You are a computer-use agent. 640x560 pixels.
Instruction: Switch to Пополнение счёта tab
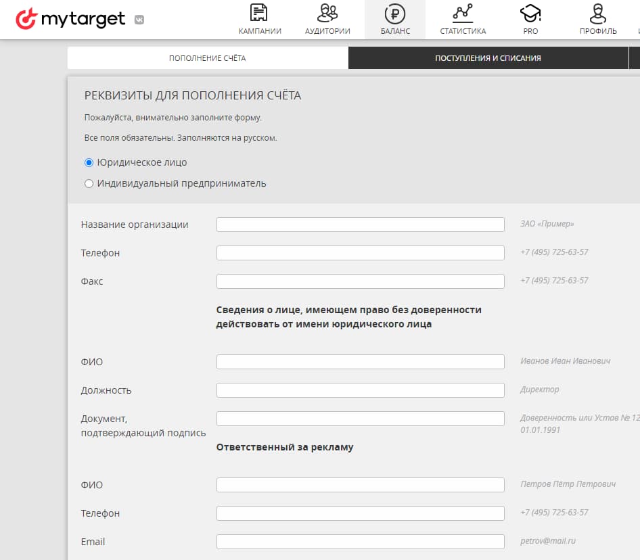pyautogui.click(x=207, y=58)
